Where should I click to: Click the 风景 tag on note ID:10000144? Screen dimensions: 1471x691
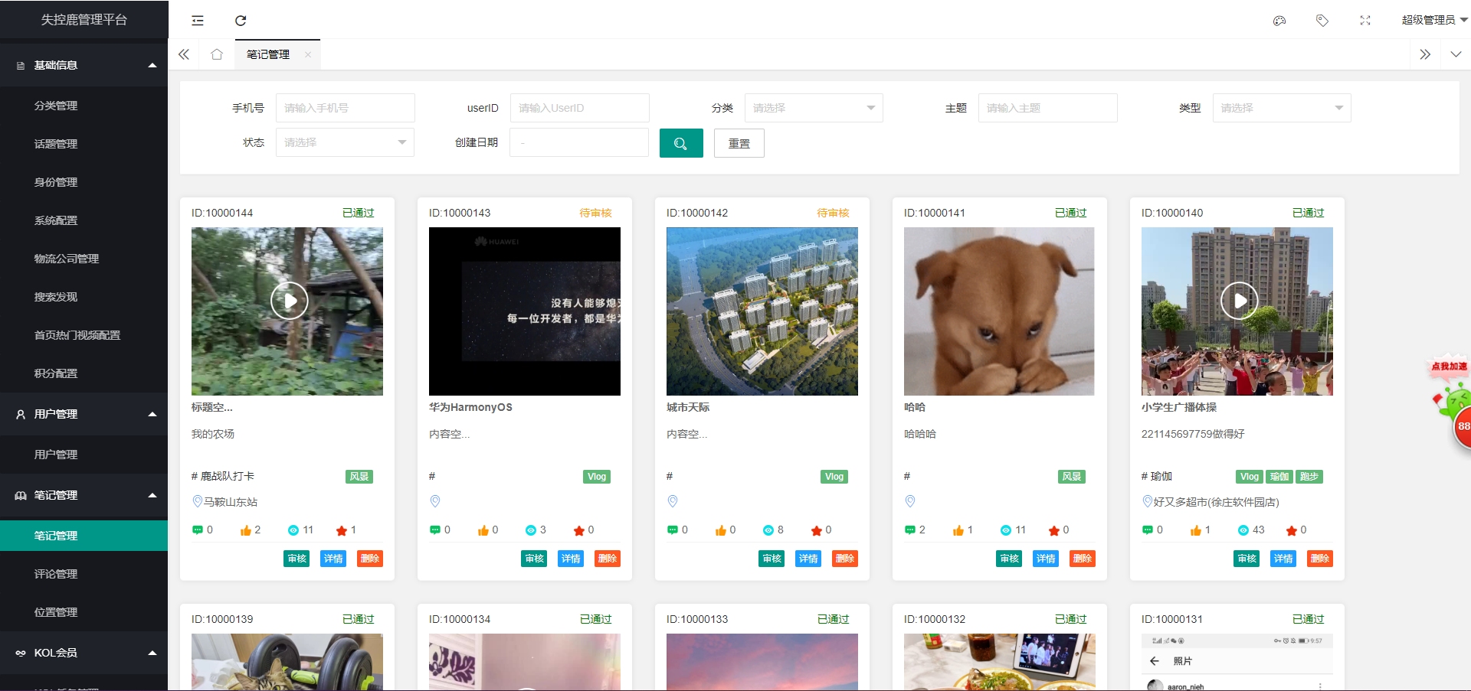[x=359, y=477]
